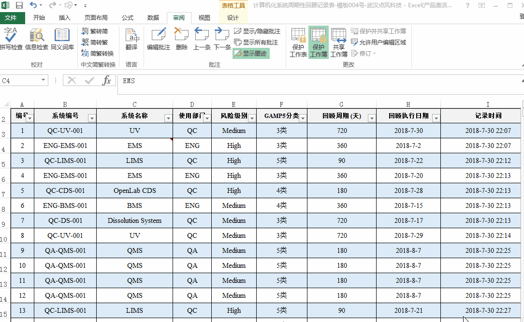Open the filter dropdown on 系统名称 column
The width and height of the screenshot is (524, 322).
coord(168,117)
